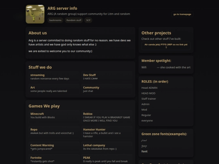219x164 pixels.
Task: Click the 'Green zone fonts(exampels):' heading
Action: pyautogui.click(x=164, y=134)
